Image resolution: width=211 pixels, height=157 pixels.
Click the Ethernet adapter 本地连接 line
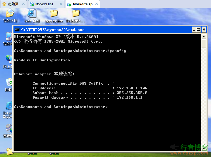(44, 74)
